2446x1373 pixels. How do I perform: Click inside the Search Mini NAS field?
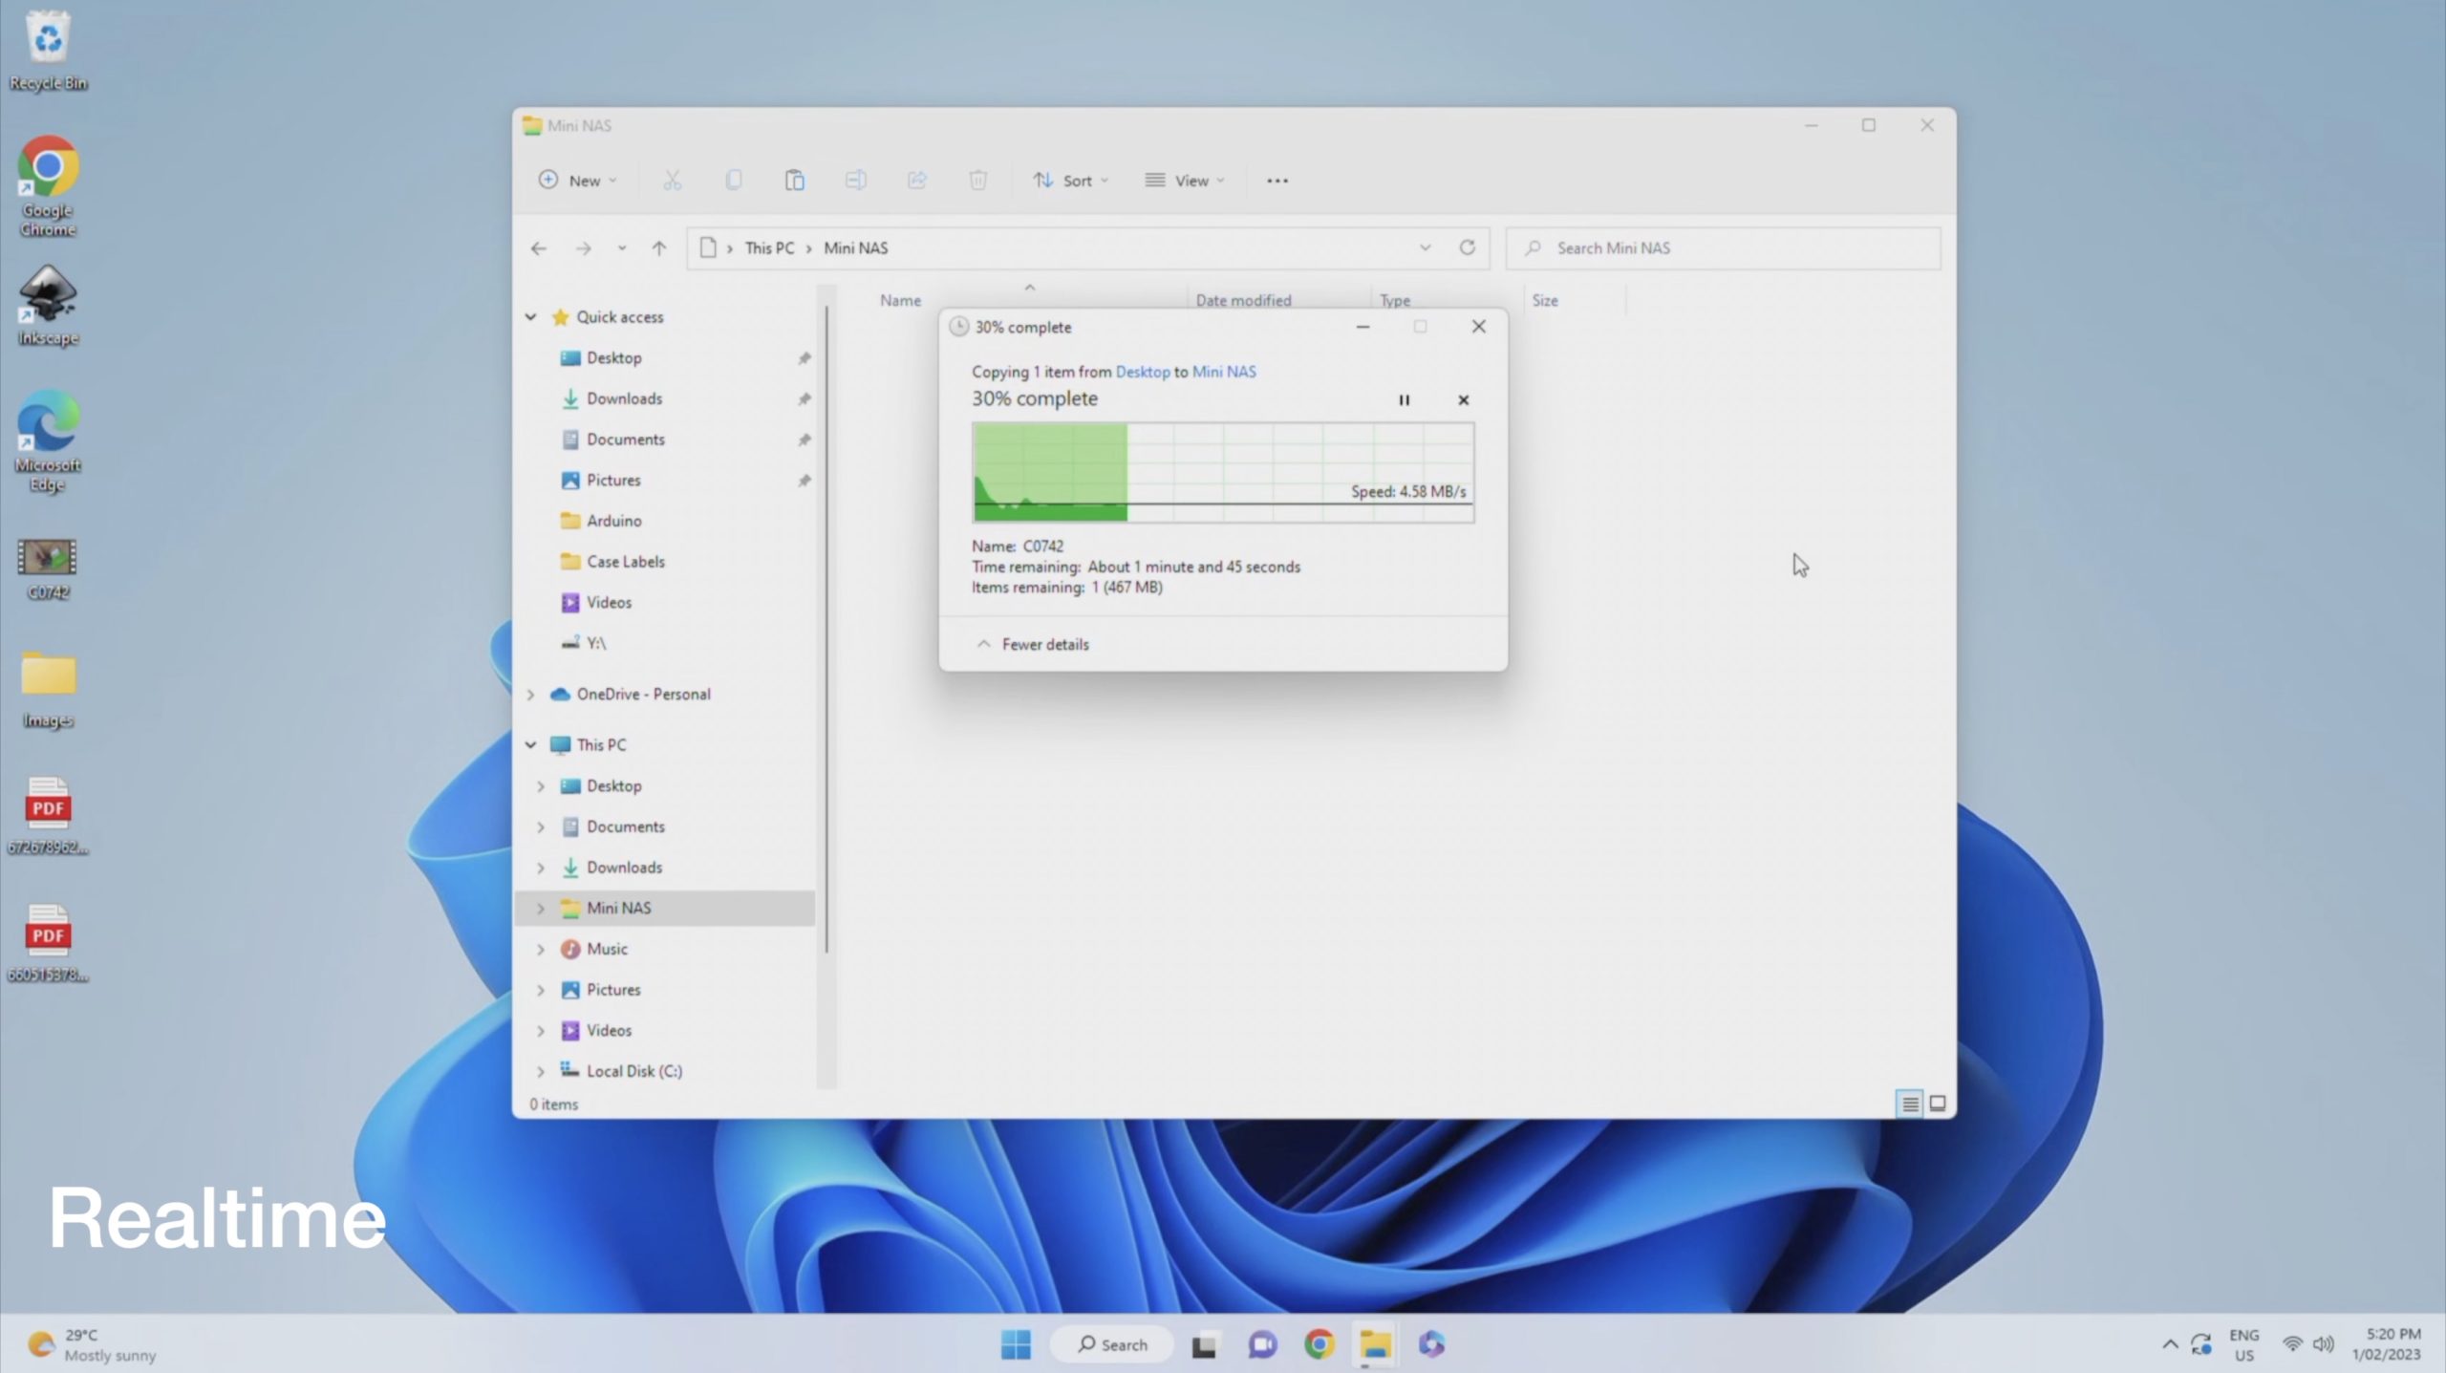[x=1720, y=247]
